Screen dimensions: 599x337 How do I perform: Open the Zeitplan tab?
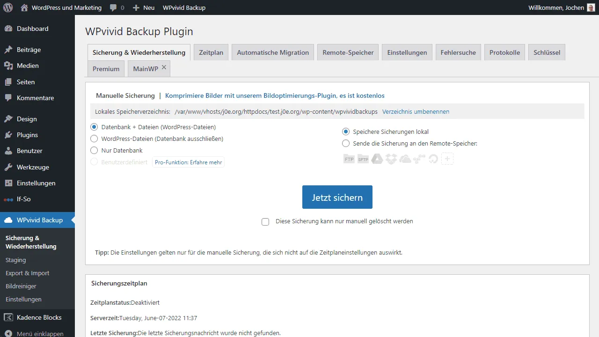[x=211, y=52]
